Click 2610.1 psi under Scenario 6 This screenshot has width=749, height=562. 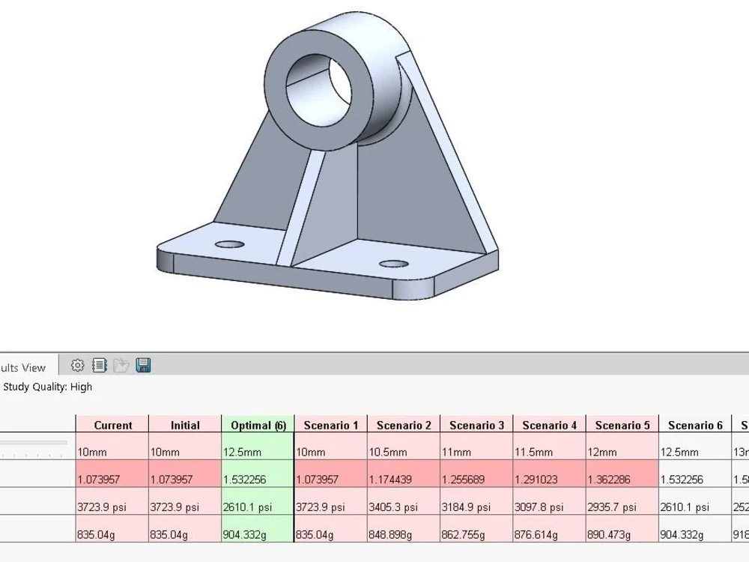point(695,501)
